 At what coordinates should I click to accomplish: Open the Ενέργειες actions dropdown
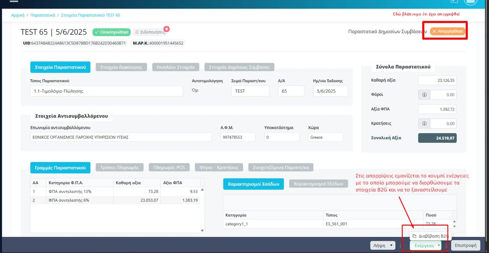(425, 246)
